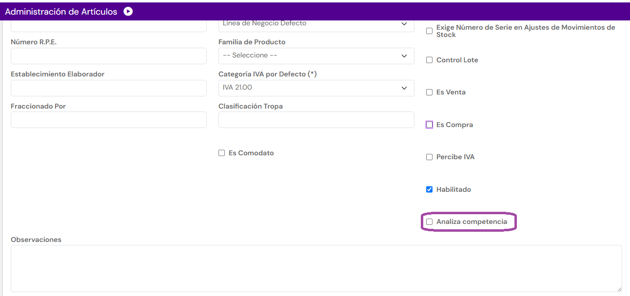Click the Observaciones label
This screenshot has height=296, width=630.
pos(36,240)
